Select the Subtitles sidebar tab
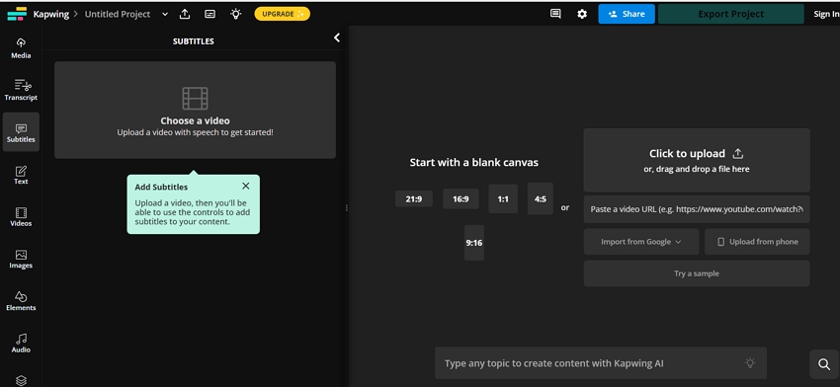 21,132
